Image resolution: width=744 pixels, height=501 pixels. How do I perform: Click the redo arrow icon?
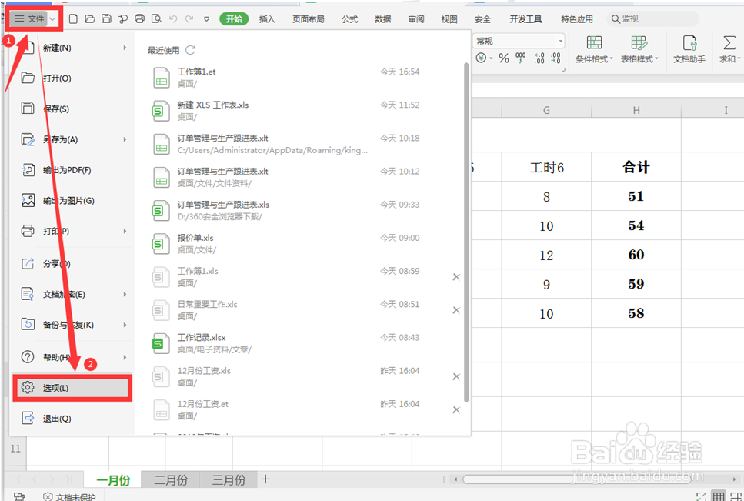point(189,19)
